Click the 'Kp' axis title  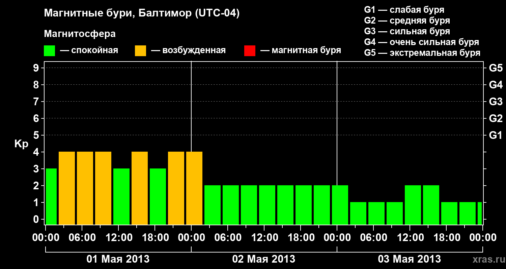(21, 144)
